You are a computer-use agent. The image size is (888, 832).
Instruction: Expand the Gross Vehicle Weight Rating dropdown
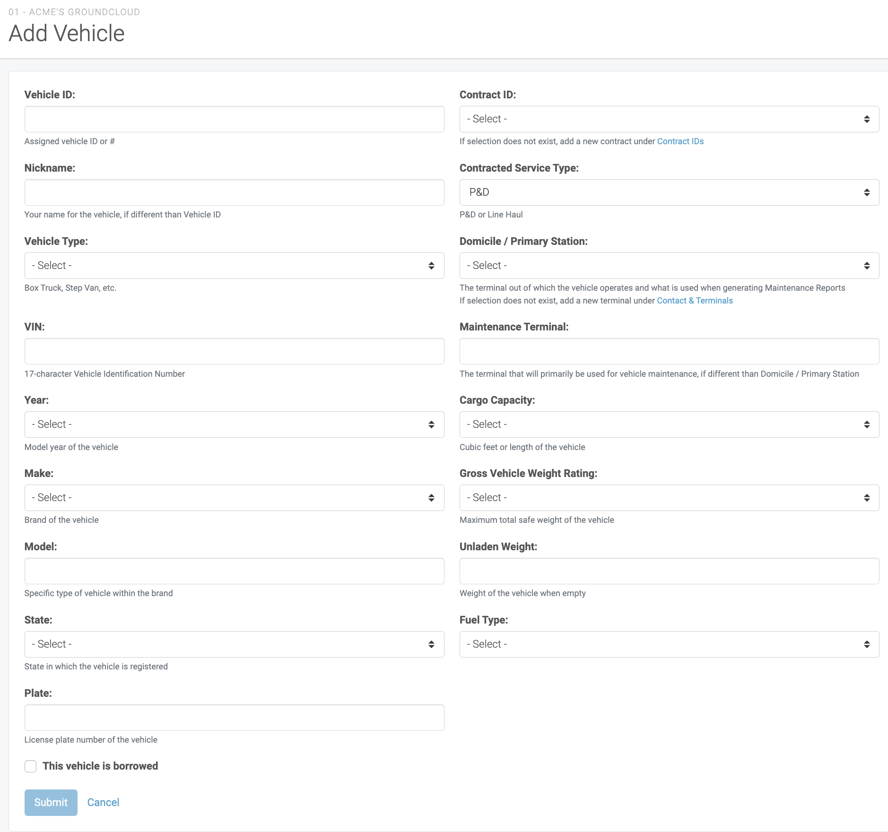669,498
